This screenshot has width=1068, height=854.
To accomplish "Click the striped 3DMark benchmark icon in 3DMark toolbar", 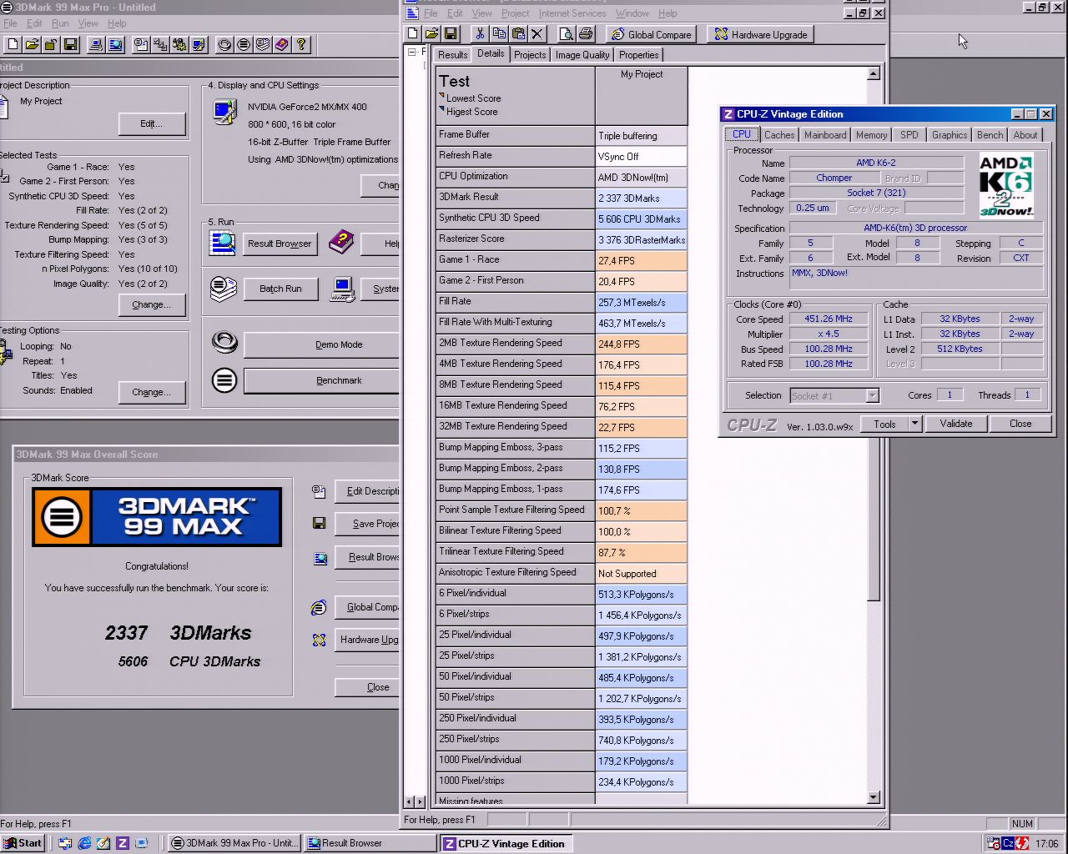I will (244, 44).
